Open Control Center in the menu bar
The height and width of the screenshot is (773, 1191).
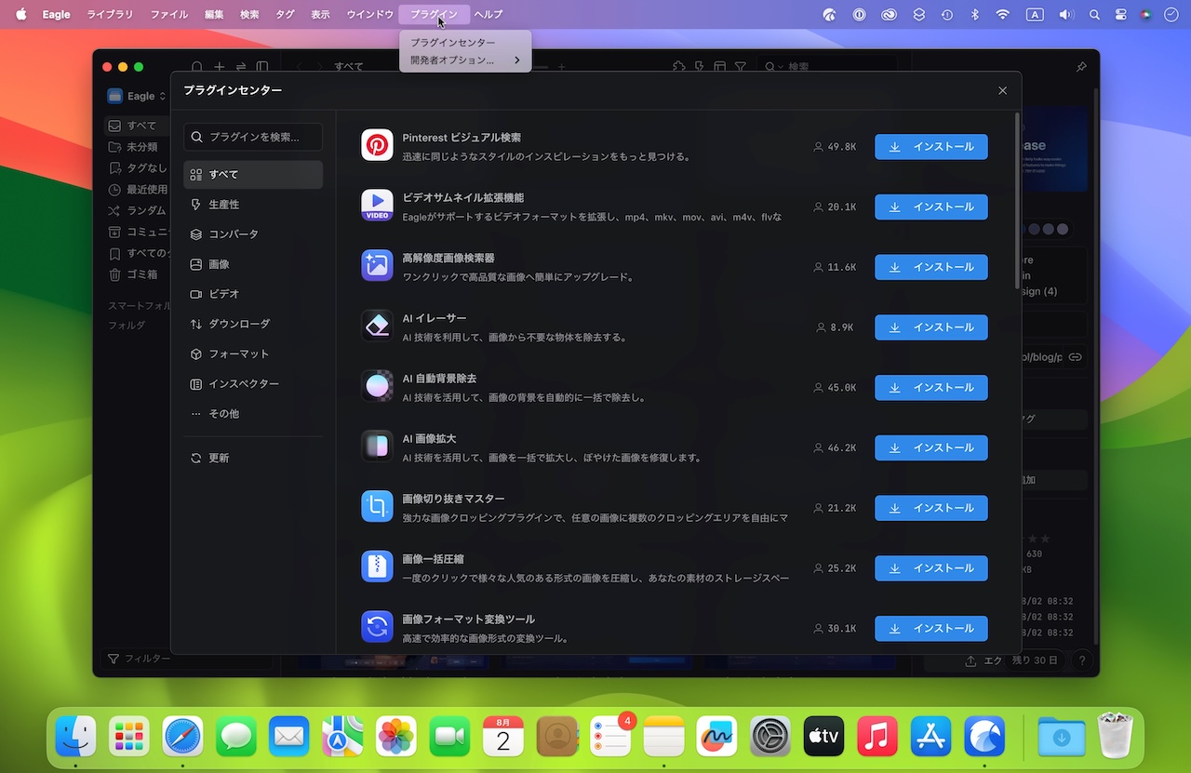pyautogui.click(x=1120, y=14)
